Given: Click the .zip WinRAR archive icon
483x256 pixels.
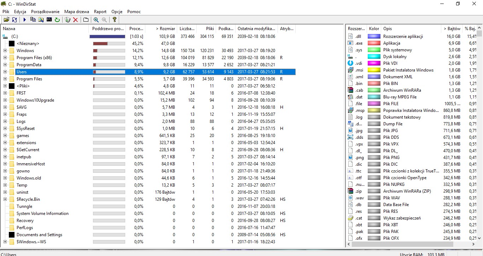Looking at the screenshot, I should [x=351, y=191].
